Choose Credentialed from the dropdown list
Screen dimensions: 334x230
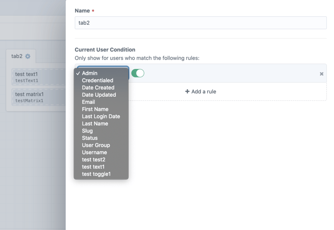point(97,80)
